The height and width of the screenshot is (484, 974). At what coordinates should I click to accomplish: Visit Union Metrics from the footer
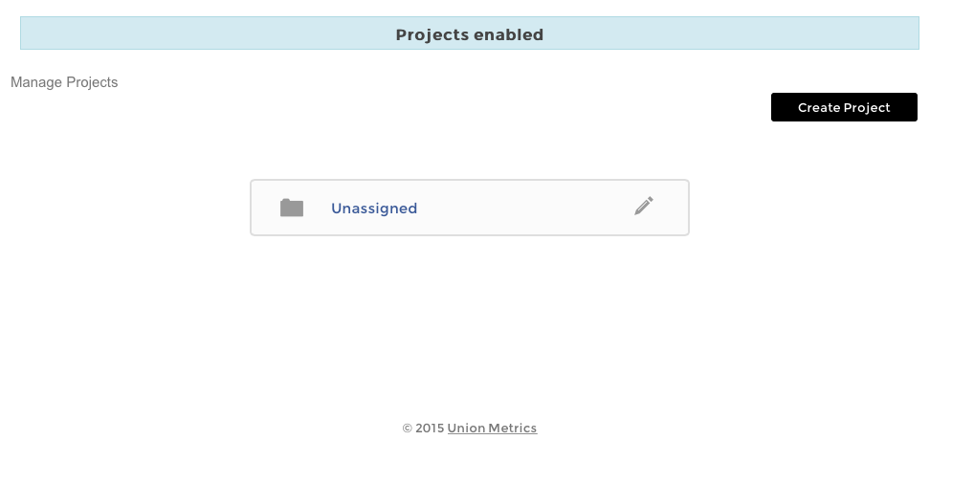point(492,429)
